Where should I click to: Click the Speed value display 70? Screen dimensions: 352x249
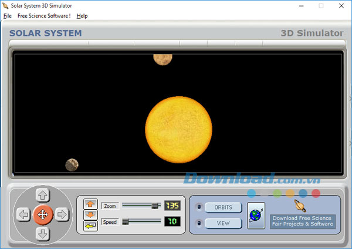[172, 221]
